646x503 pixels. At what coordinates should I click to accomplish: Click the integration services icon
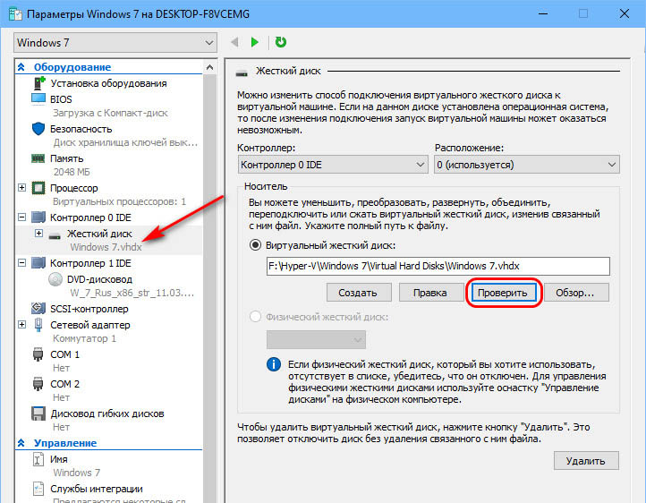pos(38,489)
